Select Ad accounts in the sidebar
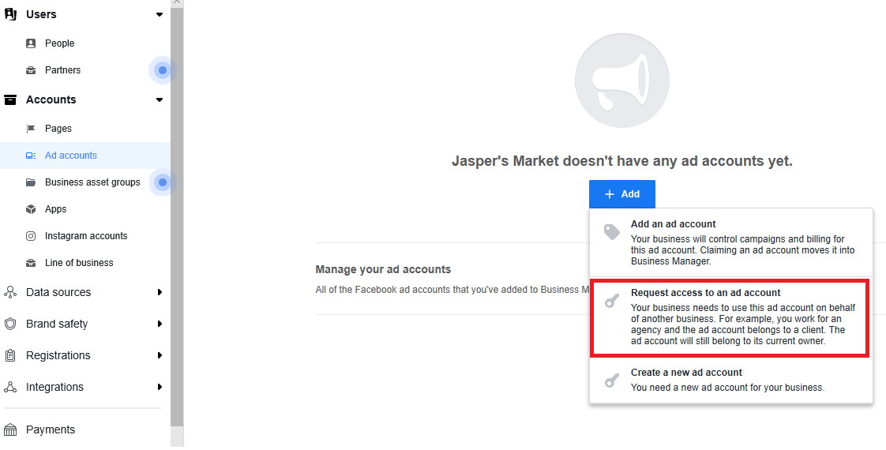The height and width of the screenshot is (450, 886). tap(84, 156)
